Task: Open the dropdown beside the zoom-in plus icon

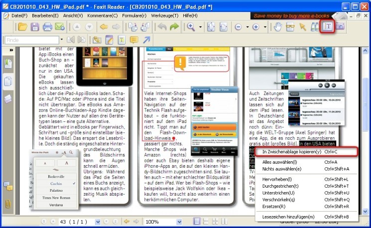Action: [265, 27]
